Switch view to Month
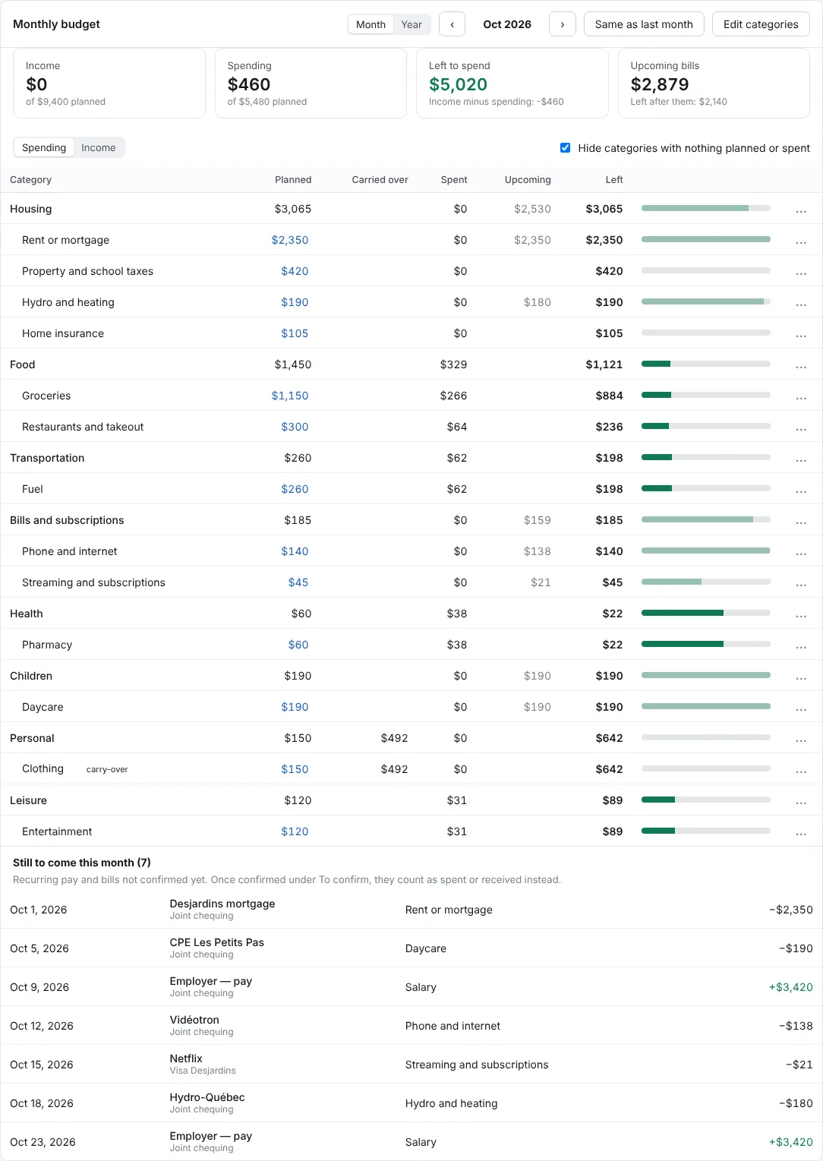 click(371, 24)
